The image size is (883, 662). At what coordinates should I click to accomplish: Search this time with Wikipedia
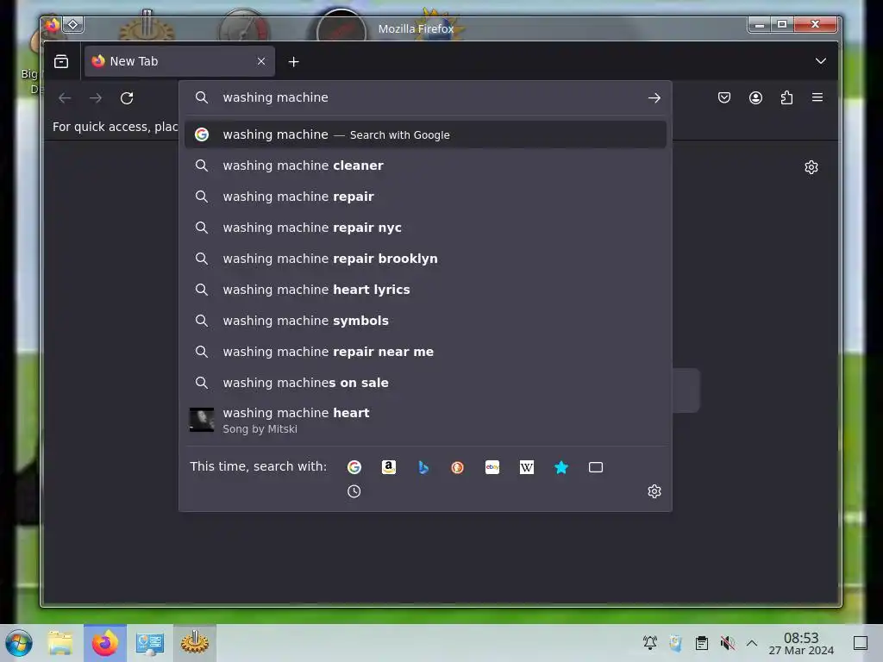[x=527, y=466]
